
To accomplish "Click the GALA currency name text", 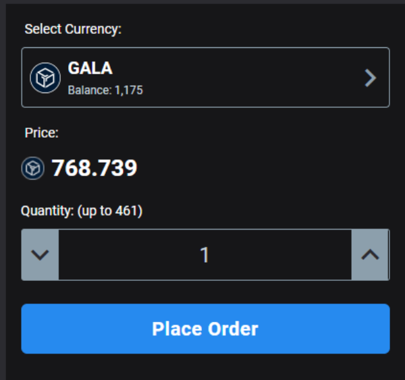I will pos(90,68).
